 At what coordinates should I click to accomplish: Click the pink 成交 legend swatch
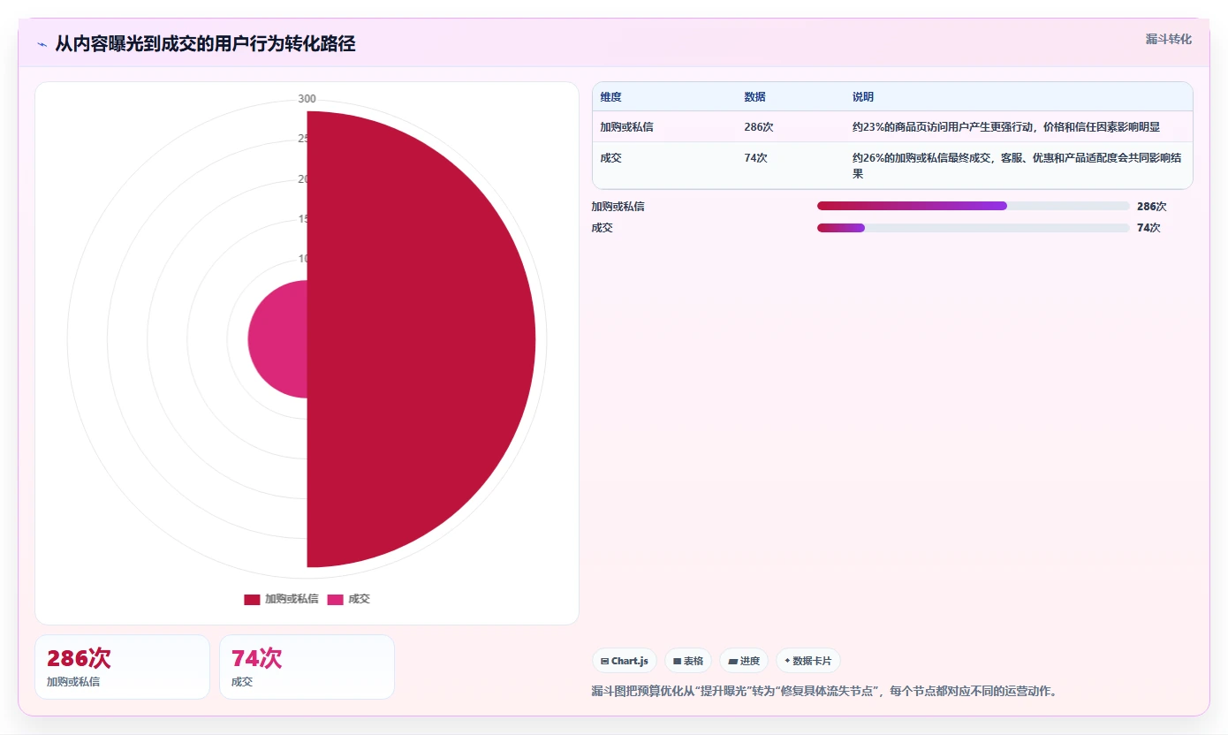point(335,600)
